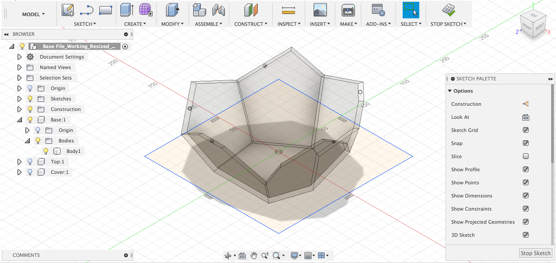Image resolution: width=556 pixels, height=263 pixels.
Task: Open the 3D Print make icon
Action: pyautogui.click(x=348, y=10)
